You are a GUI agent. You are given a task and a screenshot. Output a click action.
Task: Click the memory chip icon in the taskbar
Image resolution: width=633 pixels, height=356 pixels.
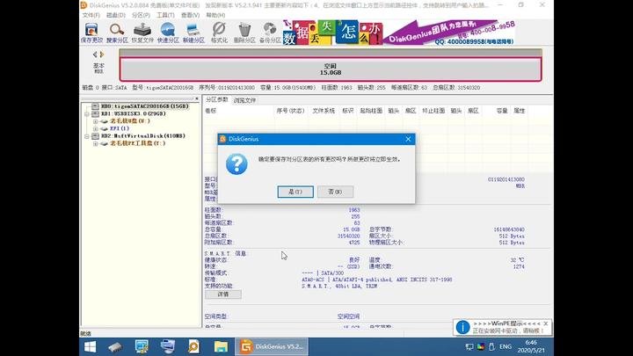(x=115, y=346)
